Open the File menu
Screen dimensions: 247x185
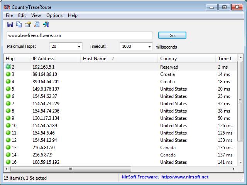(x=9, y=15)
